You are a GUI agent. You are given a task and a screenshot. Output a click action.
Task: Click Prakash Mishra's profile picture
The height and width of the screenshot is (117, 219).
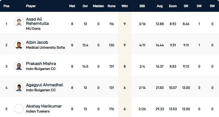(x=19, y=66)
